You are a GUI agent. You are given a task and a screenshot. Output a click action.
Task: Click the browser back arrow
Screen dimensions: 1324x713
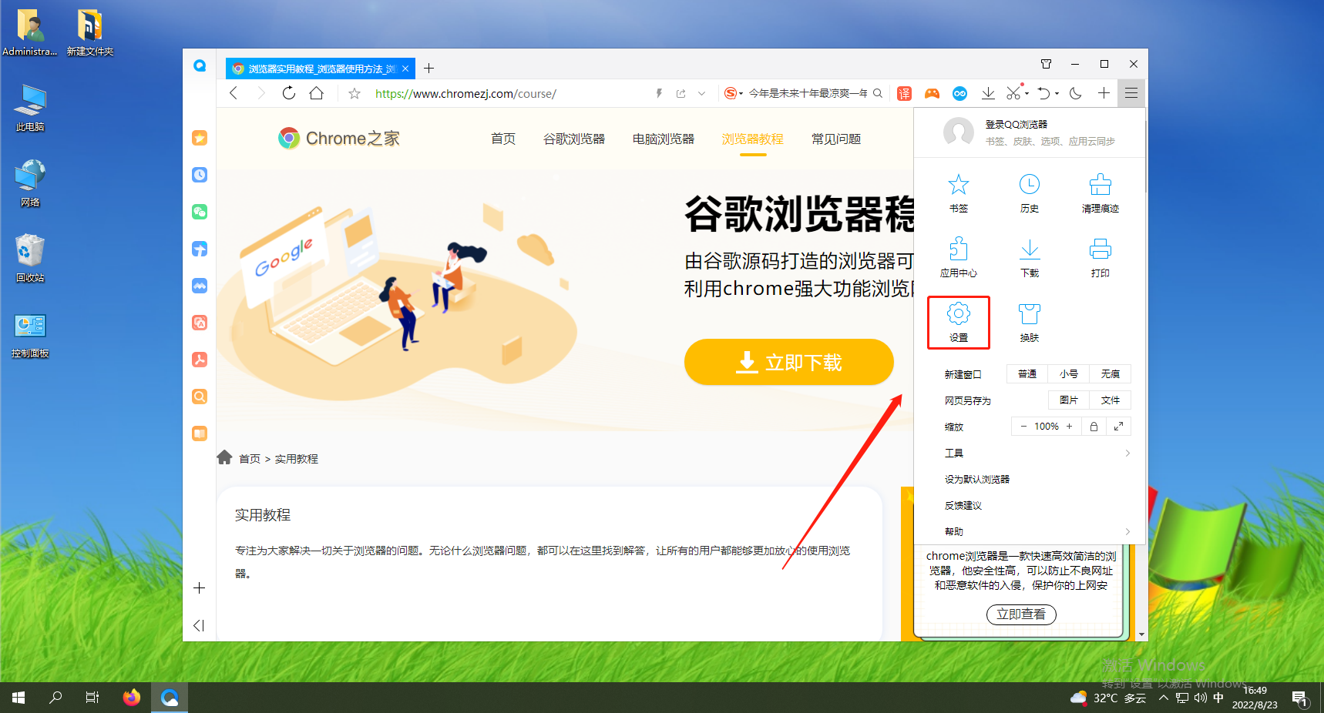(234, 93)
